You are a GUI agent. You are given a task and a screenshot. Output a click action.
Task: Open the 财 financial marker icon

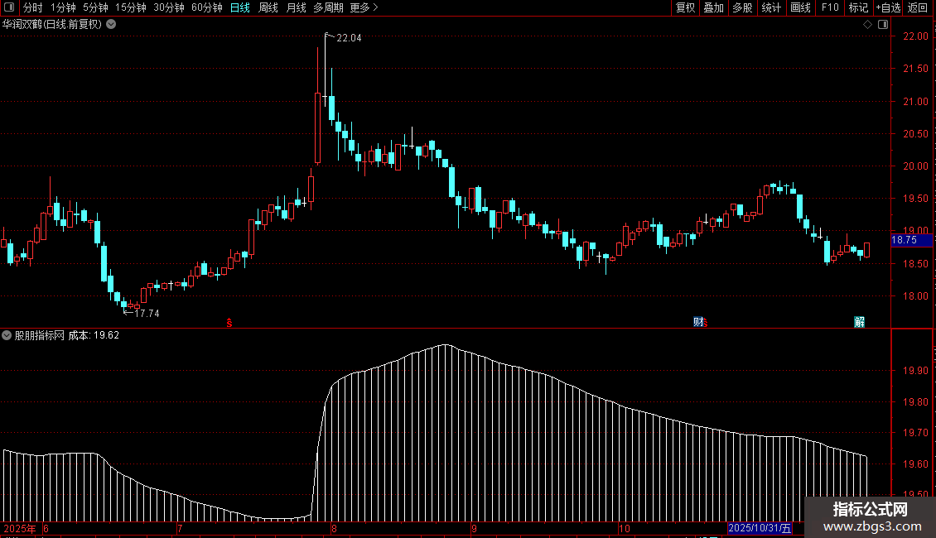pyautogui.click(x=697, y=322)
